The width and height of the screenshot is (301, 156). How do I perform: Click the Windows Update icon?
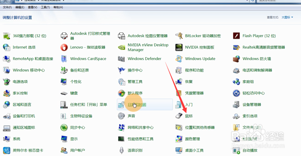click(179, 59)
